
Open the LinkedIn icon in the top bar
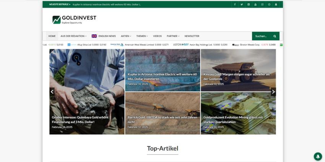click(x=249, y=4)
